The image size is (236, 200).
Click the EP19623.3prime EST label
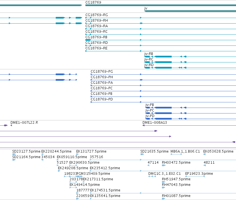click(199, 174)
